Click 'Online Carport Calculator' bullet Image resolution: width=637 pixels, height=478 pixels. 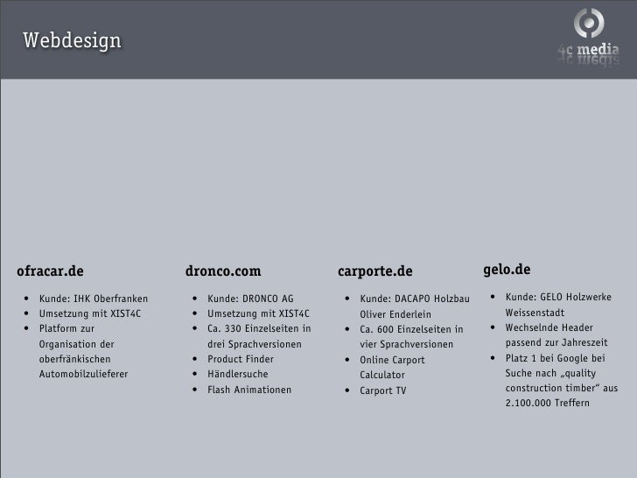point(392,368)
